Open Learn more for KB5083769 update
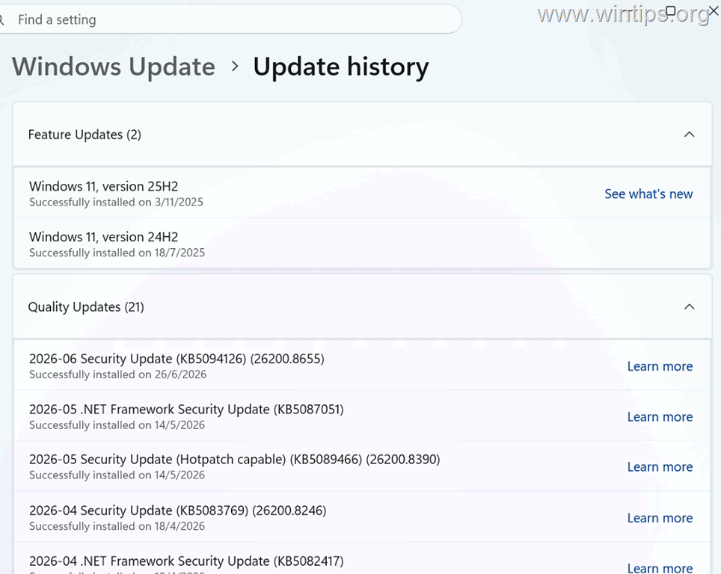The width and height of the screenshot is (721, 574). click(x=660, y=518)
